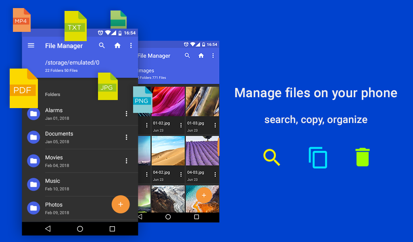
Task: Open options menu for 04-02.jpg
Action: tap(181, 174)
